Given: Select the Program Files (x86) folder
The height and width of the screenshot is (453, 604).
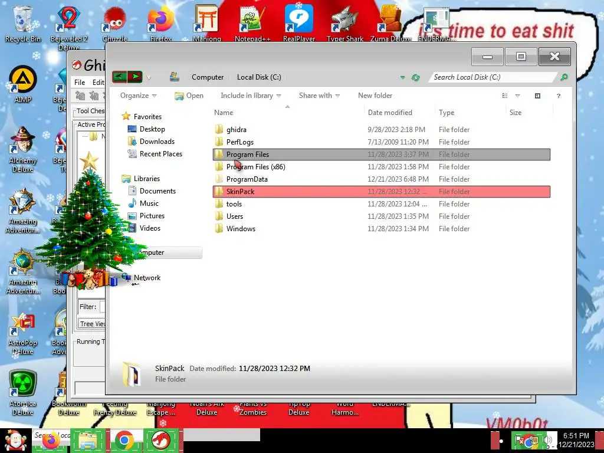Looking at the screenshot, I should [x=382, y=167].
